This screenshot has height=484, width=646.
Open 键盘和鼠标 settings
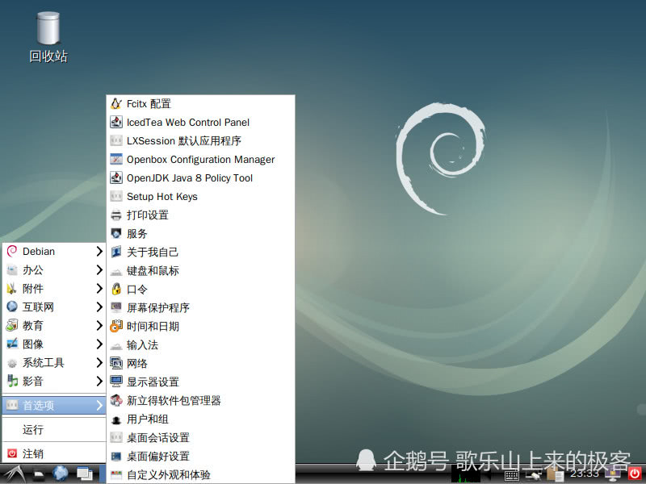(200, 270)
